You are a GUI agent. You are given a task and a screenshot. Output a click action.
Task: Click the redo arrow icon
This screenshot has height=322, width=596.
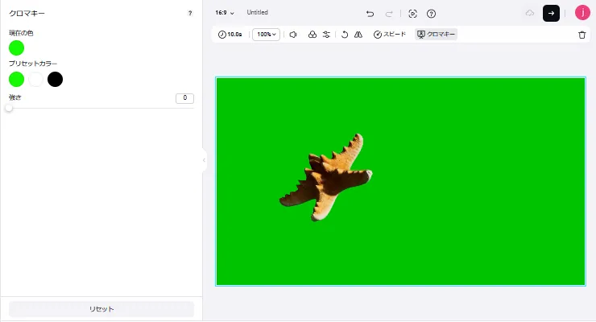click(x=389, y=14)
